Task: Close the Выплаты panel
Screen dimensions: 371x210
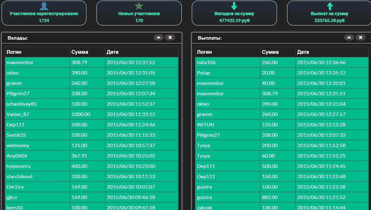Action: point(360,37)
